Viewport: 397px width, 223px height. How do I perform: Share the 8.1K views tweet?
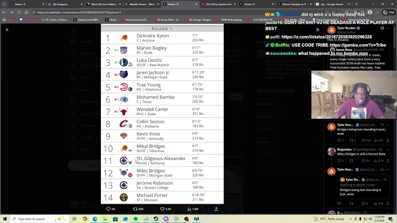pos(388,203)
